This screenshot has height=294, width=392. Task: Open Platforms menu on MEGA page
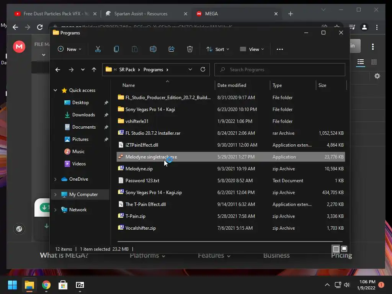point(147,255)
